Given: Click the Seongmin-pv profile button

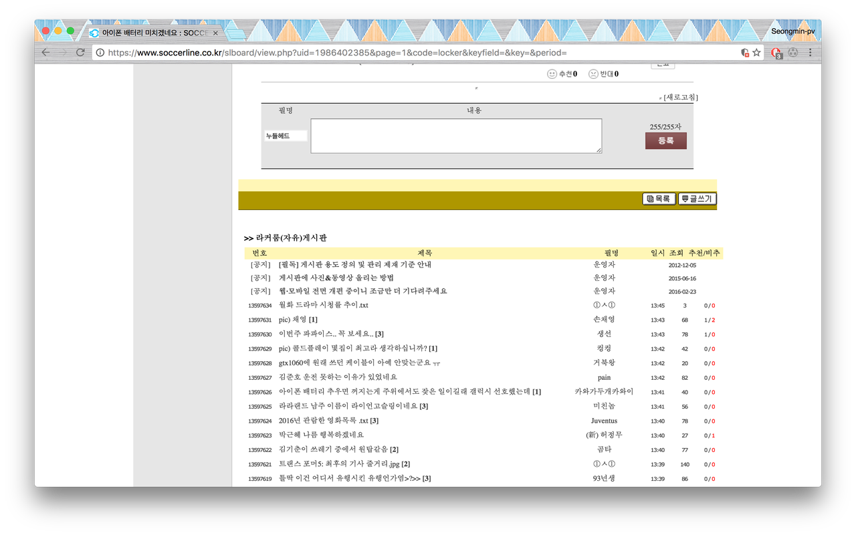Looking at the screenshot, I should point(793,31).
